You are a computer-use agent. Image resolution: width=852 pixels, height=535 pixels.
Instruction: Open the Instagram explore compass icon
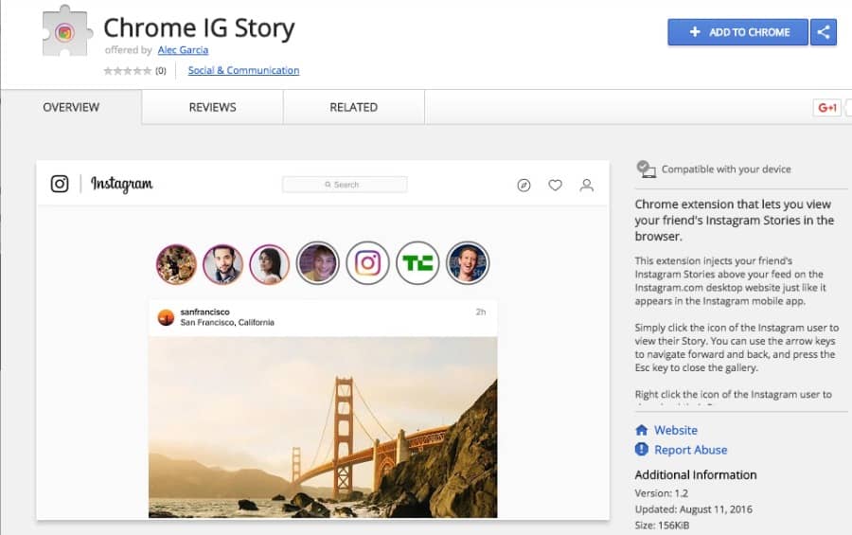(x=524, y=186)
